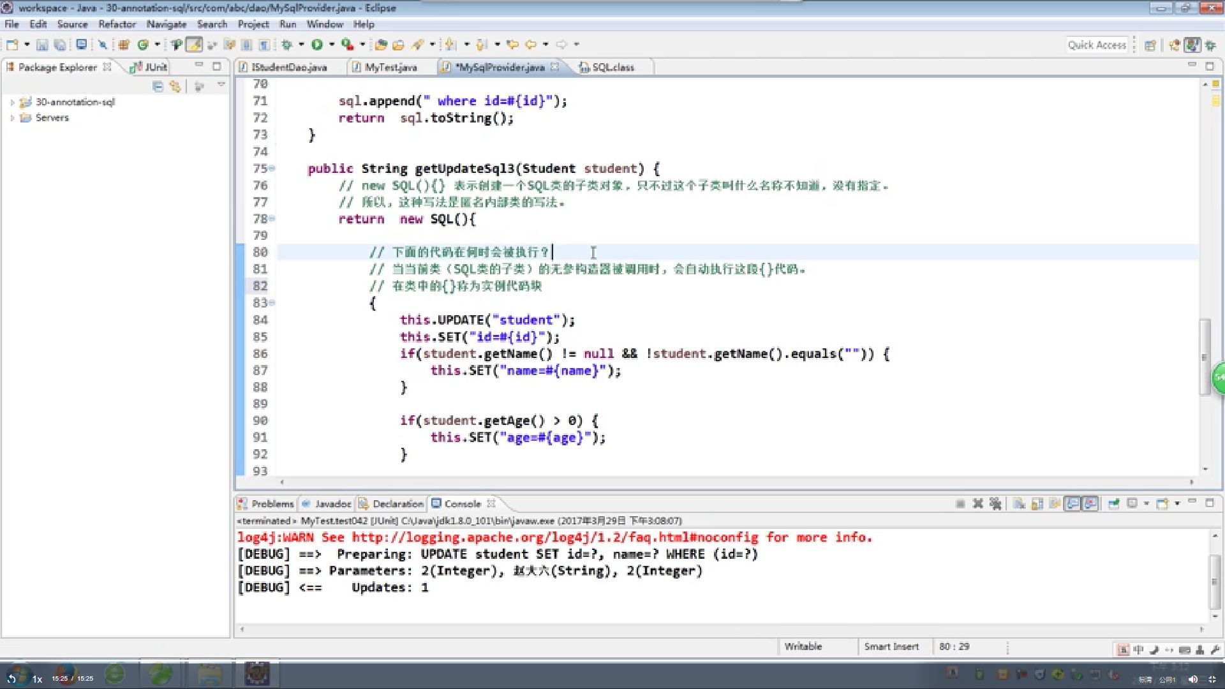
Task: Select the Java perspective icon
Action: tap(1192, 45)
